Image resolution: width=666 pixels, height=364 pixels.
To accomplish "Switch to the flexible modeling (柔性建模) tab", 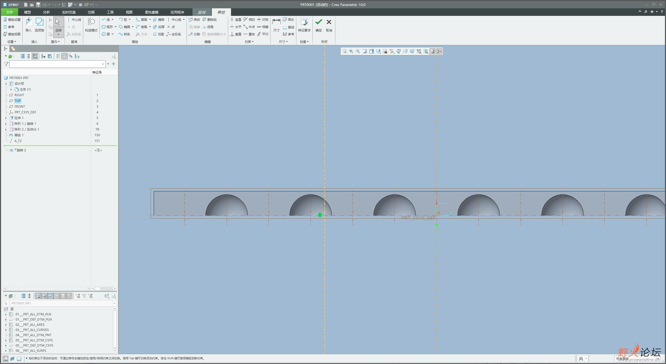I will click(x=151, y=12).
